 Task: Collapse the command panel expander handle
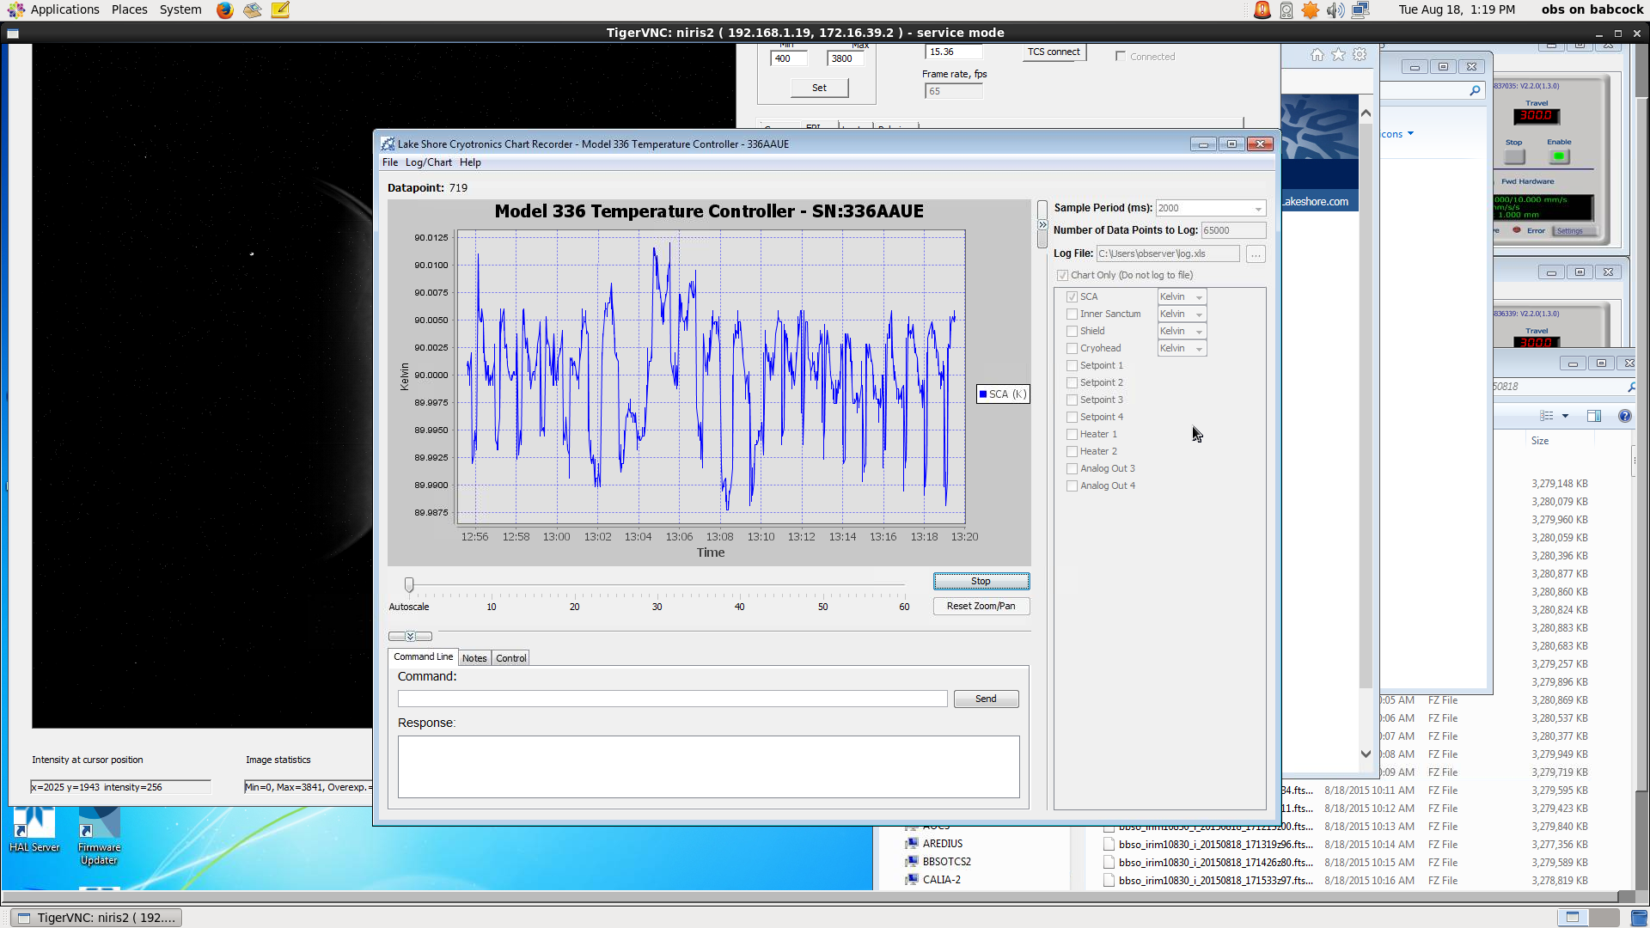coord(410,637)
